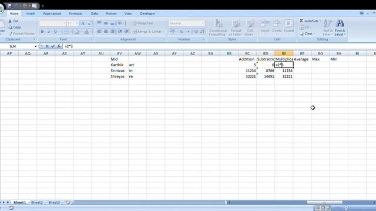376x211 pixels.
Task: Click the Wrap Text button
Action: coord(143,23)
